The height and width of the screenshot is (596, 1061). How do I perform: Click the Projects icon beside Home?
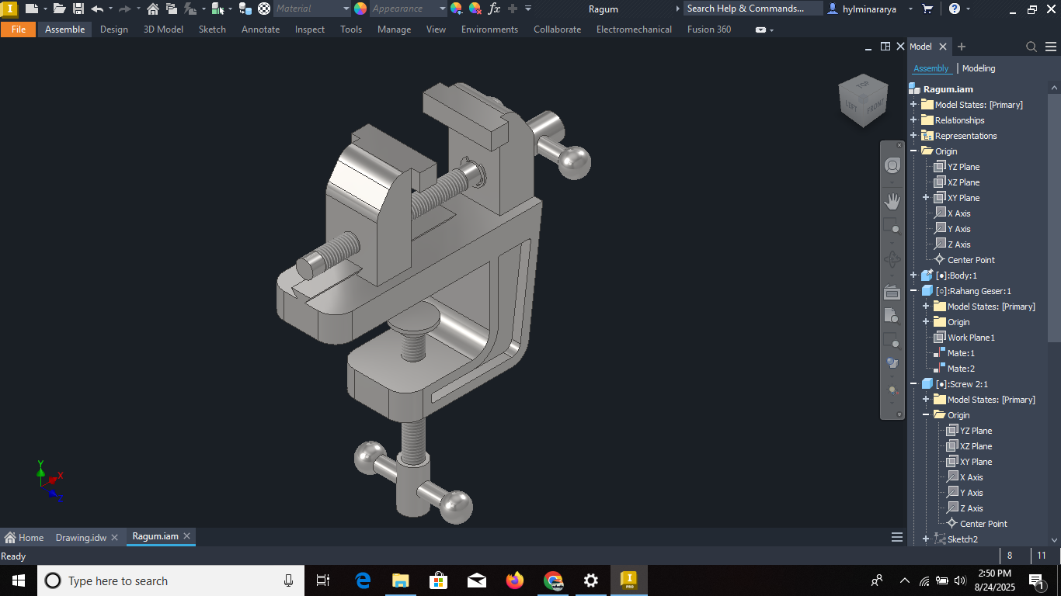[x=172, y=9]
